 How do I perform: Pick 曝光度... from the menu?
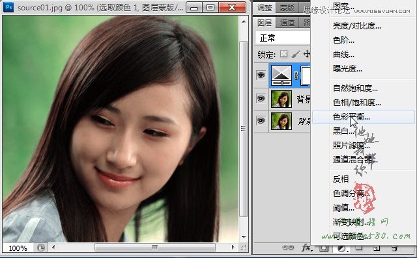point(347,69)
